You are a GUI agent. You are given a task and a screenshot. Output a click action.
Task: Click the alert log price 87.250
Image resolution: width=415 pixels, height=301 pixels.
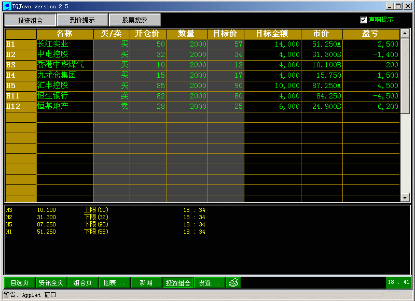(x=46, y=224)
